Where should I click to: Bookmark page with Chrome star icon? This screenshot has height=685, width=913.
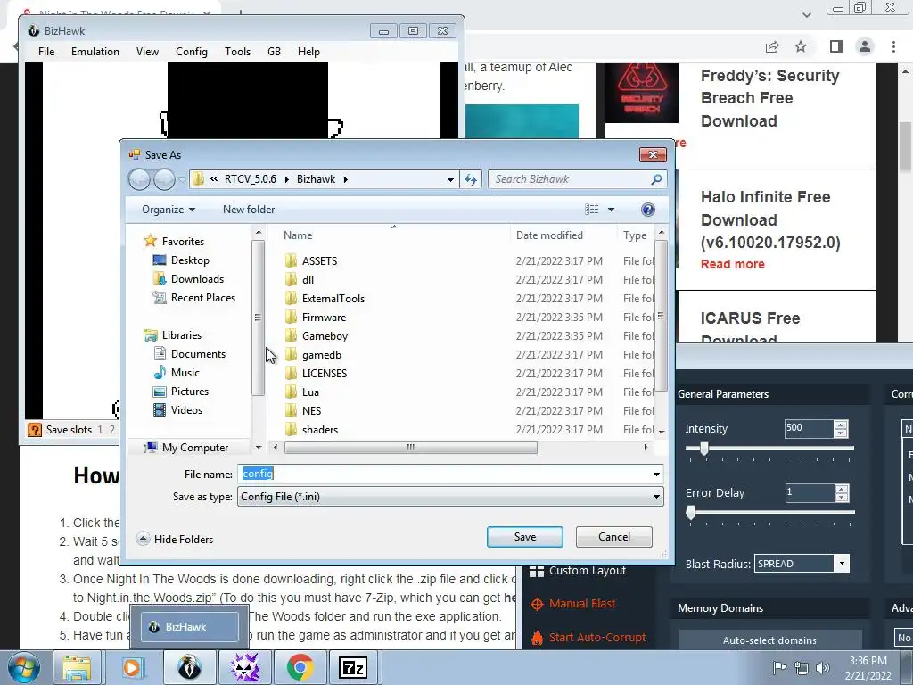(x=801, y=46)
